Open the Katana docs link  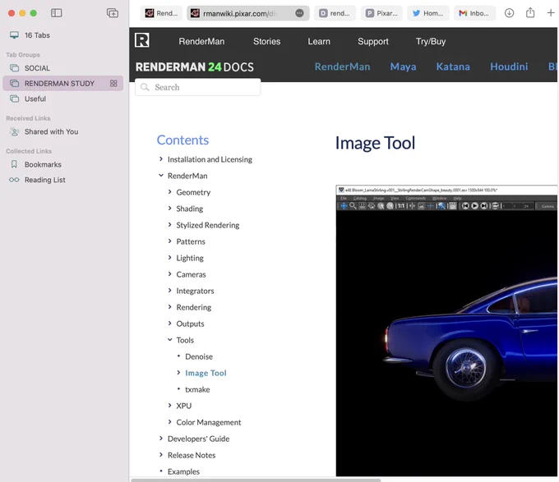453,67
